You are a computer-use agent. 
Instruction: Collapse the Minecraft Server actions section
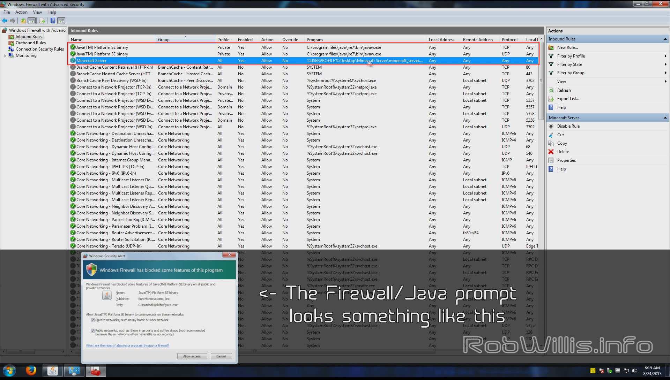(x=665, y=118)
